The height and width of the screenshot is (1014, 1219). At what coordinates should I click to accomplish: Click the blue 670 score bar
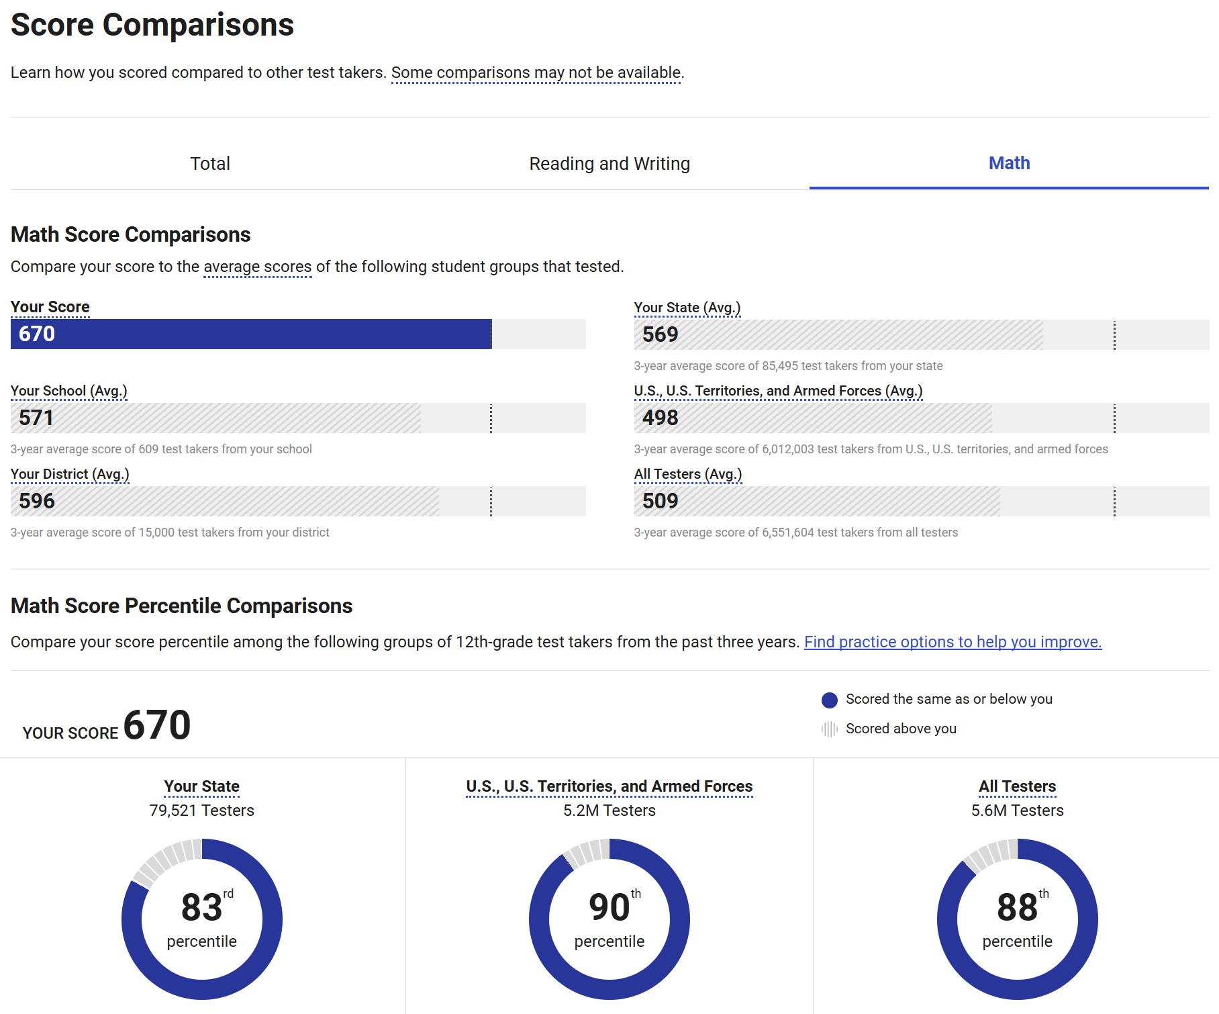pos(251,334)
